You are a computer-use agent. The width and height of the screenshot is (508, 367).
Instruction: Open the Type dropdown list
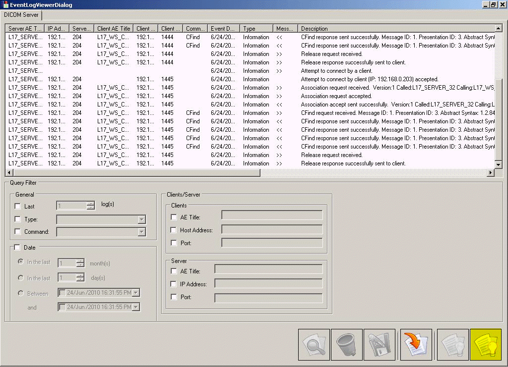(141, 219)
